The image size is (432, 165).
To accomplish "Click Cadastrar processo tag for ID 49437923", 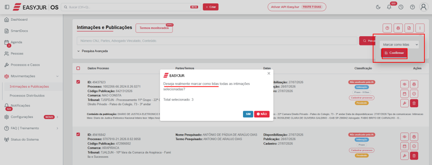I will [362, 98].
